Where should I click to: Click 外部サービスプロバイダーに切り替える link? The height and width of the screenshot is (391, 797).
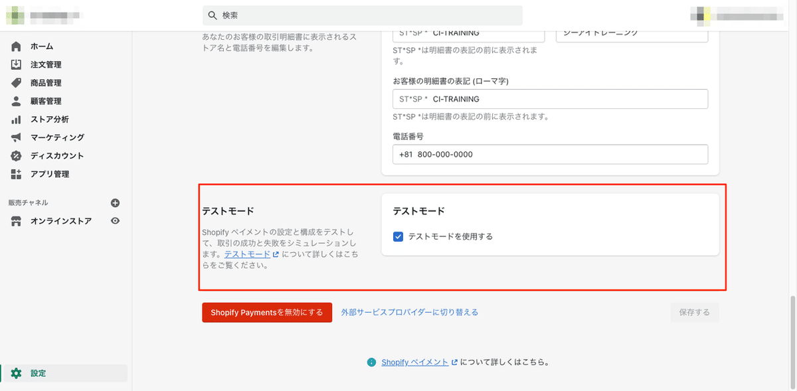409,312
